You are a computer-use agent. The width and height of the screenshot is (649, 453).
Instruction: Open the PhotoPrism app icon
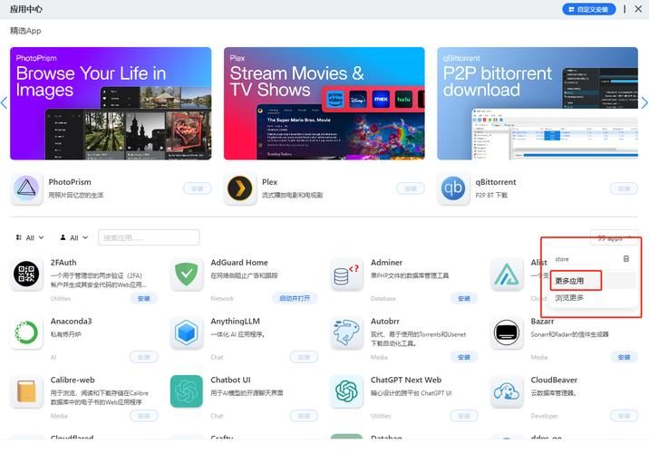26,189
